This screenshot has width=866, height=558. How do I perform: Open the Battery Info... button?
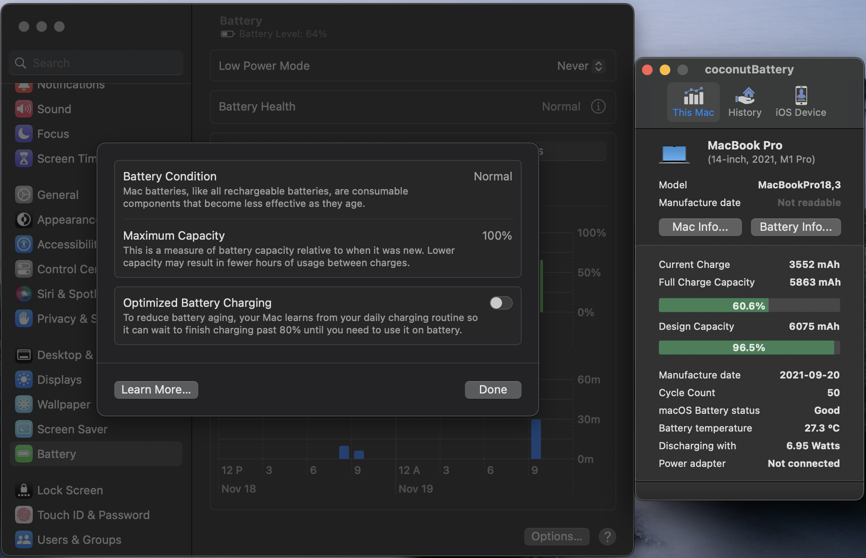(x=796, y=227)
